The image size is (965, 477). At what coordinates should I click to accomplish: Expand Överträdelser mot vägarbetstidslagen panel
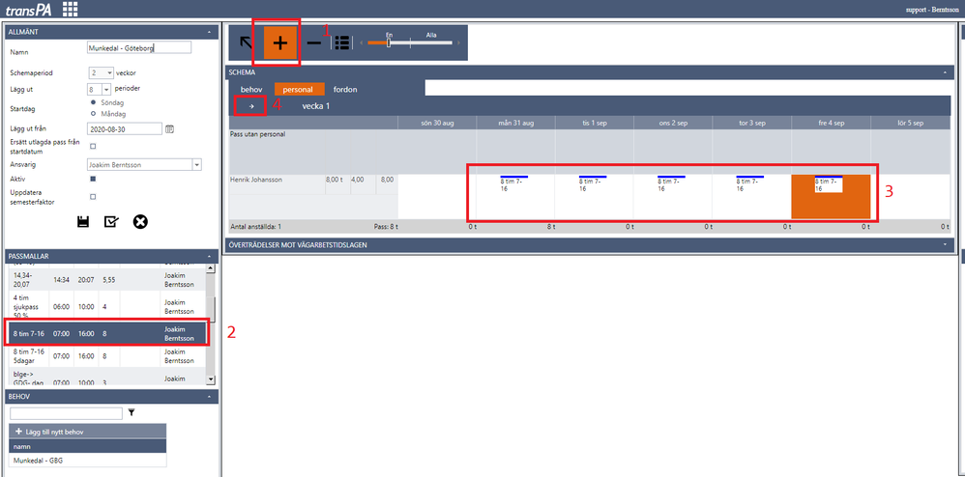pos(946,244)
